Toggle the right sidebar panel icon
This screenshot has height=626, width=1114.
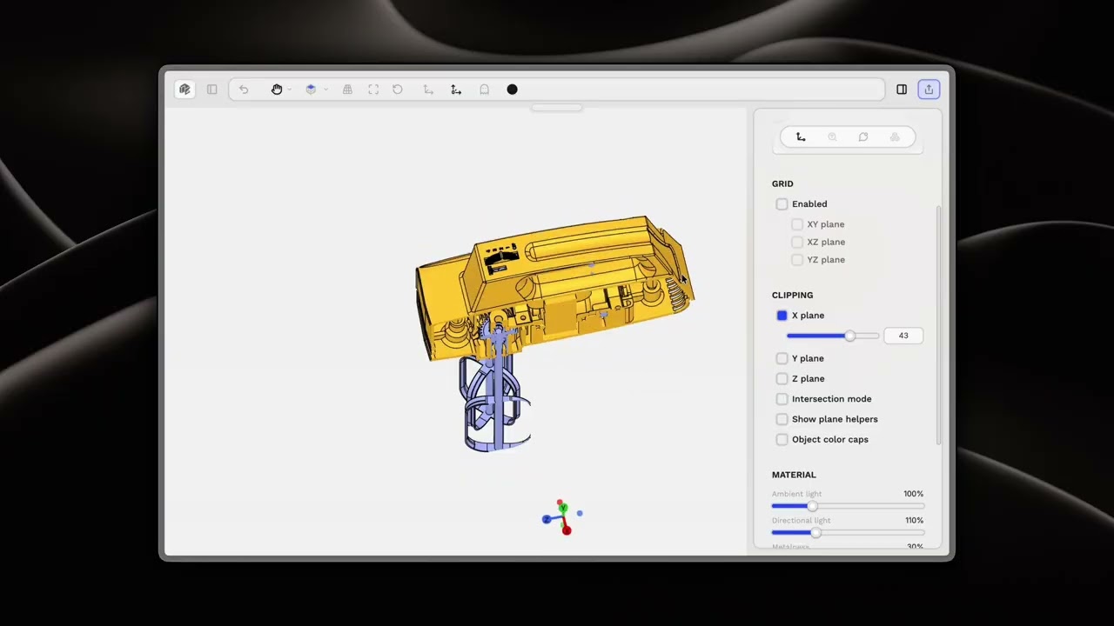click(x=902, y=90)
